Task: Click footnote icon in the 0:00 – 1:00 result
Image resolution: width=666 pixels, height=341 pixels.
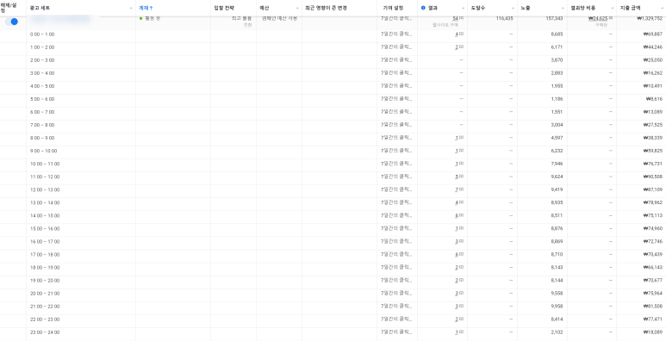Action: (x=461, y=34)
